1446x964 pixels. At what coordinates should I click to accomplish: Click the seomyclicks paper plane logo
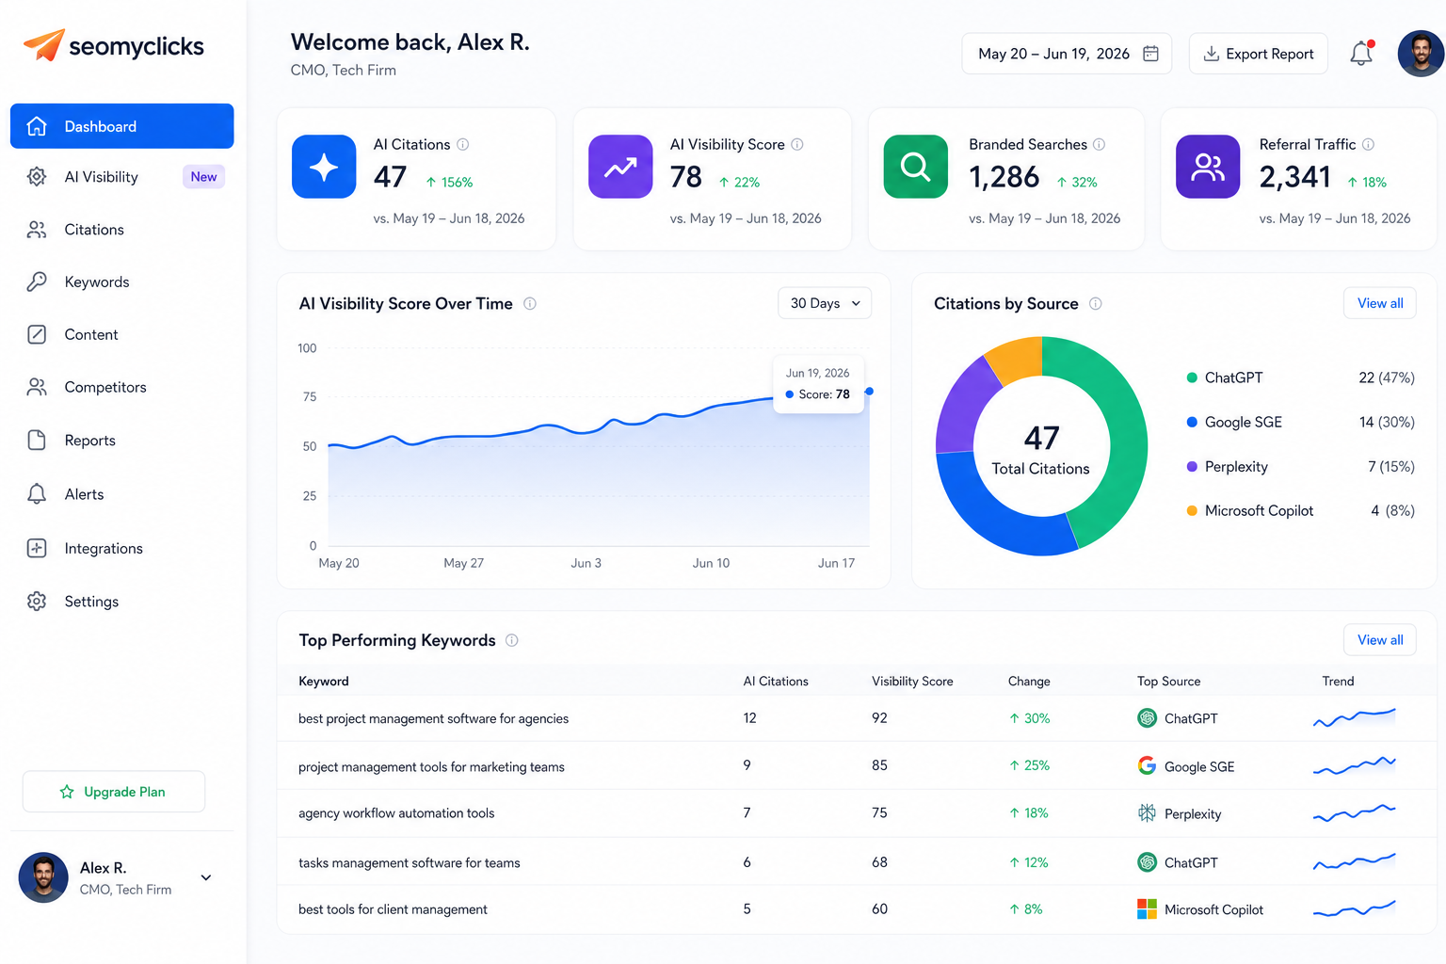coord(43,44)
